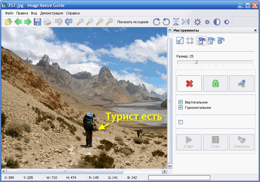Redo the last action

point(69,22)
